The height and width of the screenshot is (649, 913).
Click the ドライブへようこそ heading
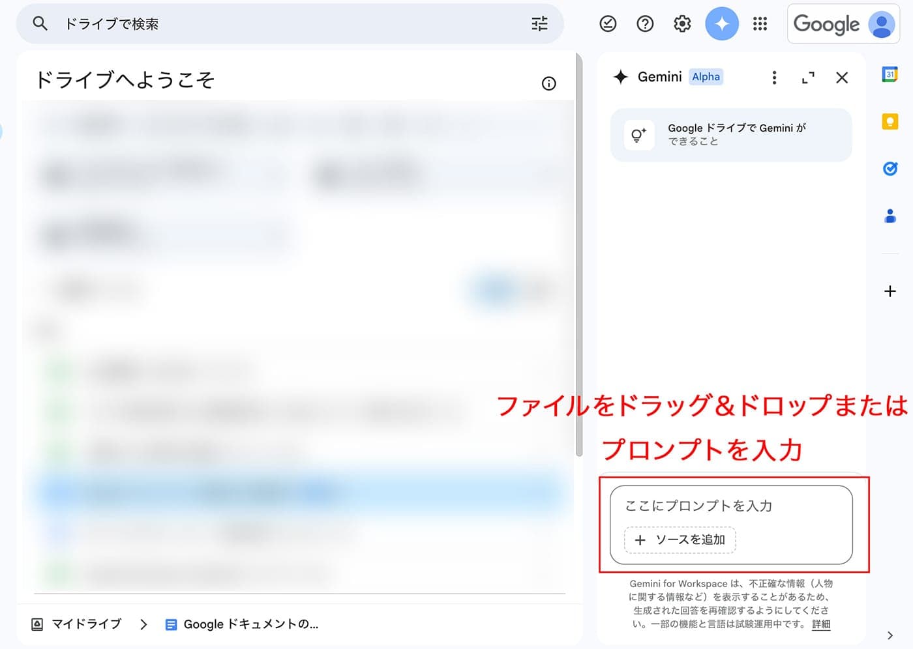coord(125,79)
